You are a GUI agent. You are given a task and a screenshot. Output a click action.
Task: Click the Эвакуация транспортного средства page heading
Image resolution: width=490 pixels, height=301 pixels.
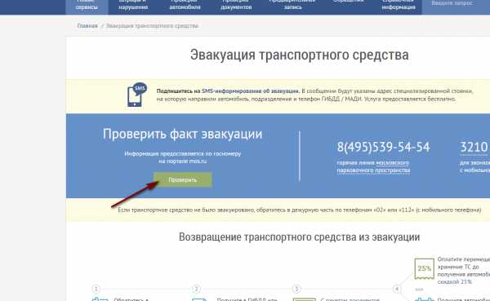click(300, 55)
